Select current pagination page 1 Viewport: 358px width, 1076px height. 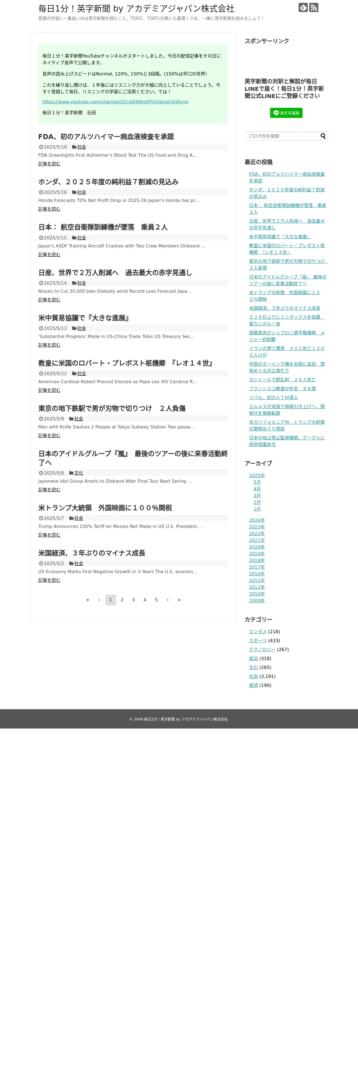pos(110,600)
